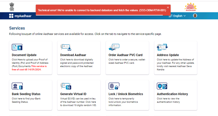Open the user profile avatar
Image resolution: width=218 pixels, height=116 pixels.
(195, 16)
